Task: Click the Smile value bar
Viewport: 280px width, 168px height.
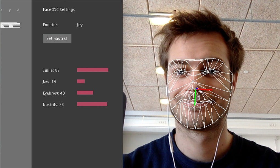Action: point(93,70)
